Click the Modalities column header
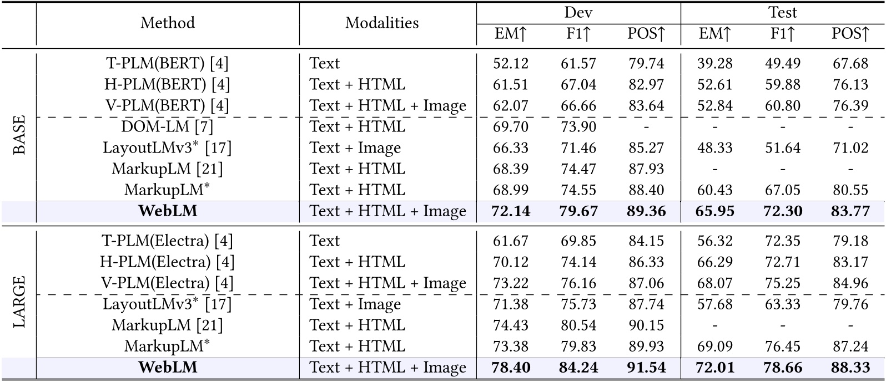Viewport: 886px width, 382px height. (x=382, y=23)
